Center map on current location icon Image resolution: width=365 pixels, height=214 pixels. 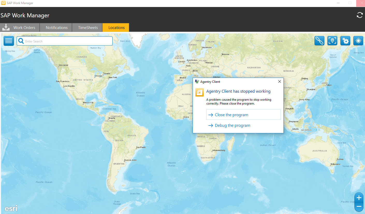(358, 41)
